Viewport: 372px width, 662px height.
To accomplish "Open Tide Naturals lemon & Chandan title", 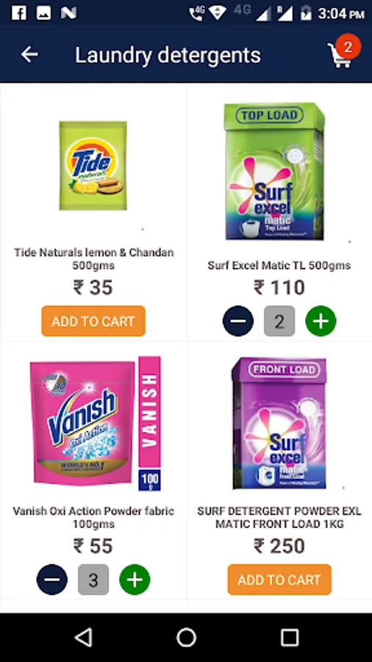I will tap(93, 259).
